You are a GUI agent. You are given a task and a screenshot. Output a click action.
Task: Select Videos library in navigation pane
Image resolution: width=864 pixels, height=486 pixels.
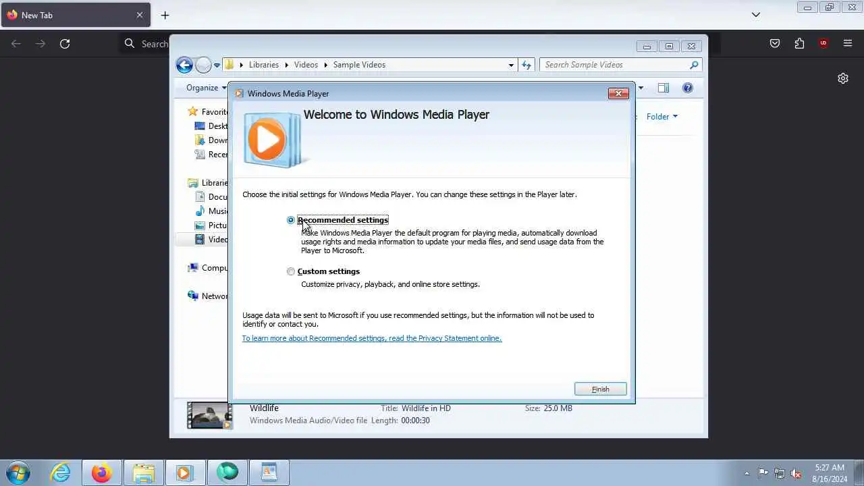(x=211, y=240)
